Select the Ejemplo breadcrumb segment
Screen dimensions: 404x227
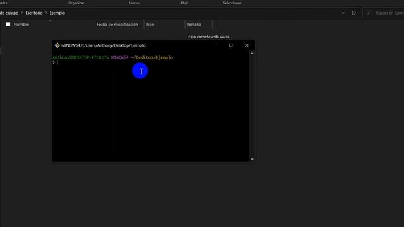pyautogui.click(x=57, y=13)
